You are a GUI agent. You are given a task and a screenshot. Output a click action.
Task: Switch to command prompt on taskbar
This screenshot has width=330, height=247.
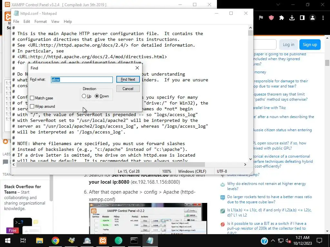pos(134,241)
